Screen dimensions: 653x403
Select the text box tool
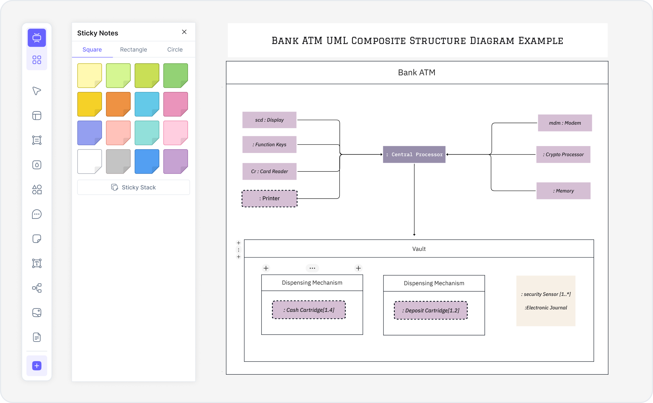tap(37, 263)
